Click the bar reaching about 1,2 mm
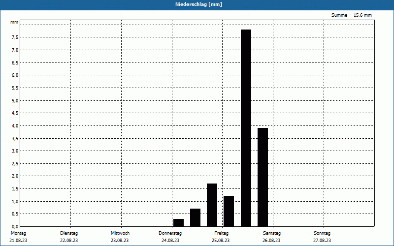The image size is (394, 246). [229, 211]
